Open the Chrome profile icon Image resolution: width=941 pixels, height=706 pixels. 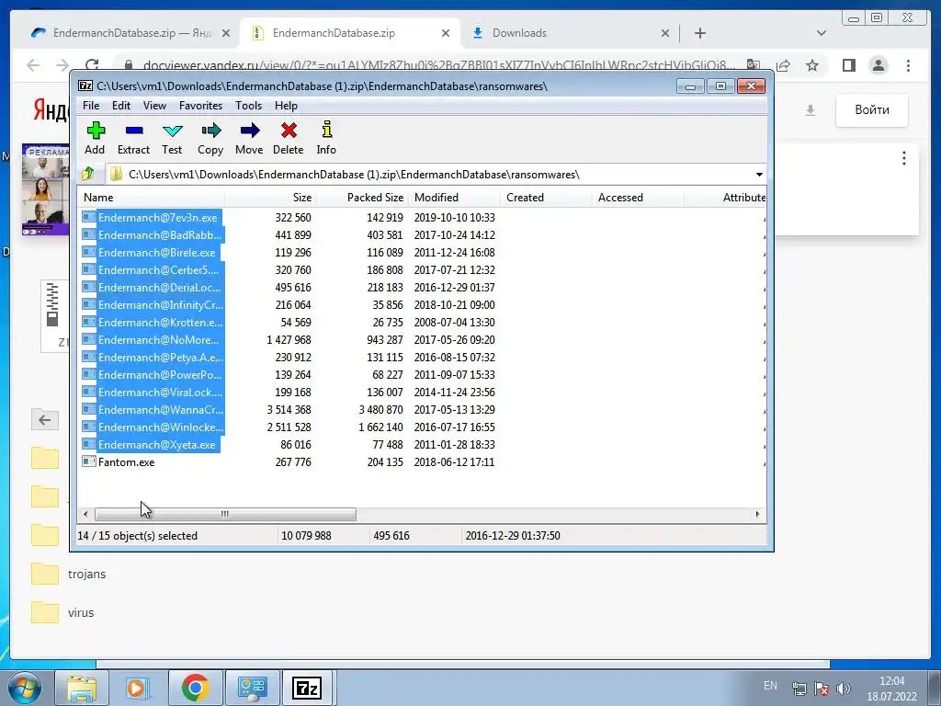click(878, 65)
